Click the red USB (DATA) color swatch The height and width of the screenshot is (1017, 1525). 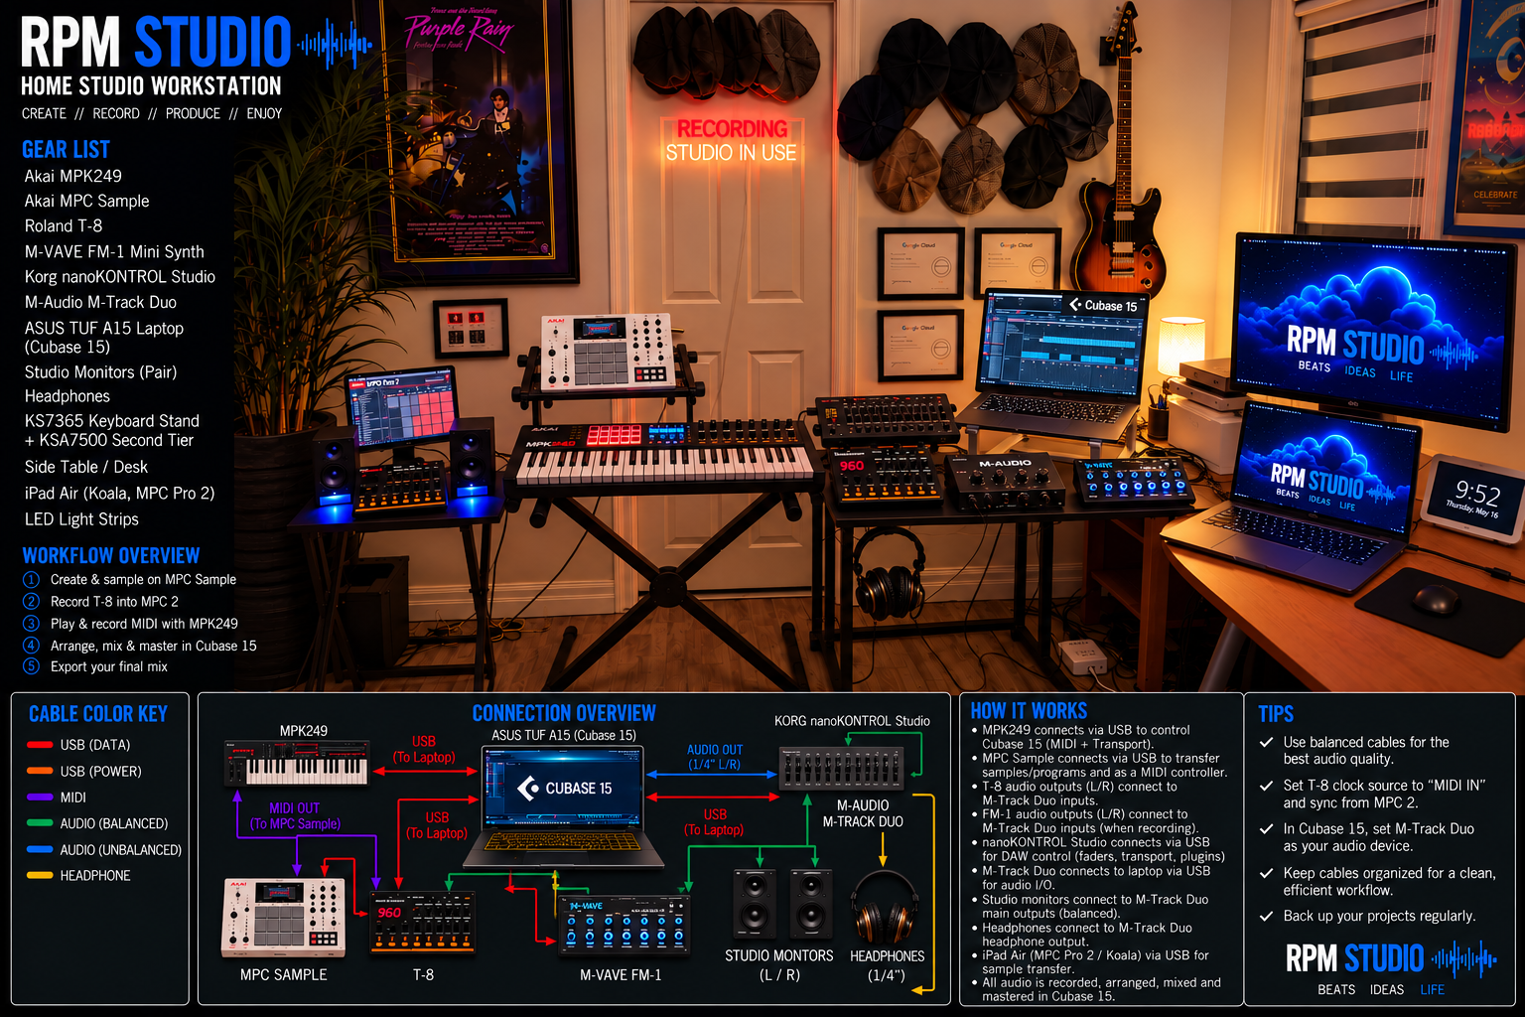[x=40, y=745]
